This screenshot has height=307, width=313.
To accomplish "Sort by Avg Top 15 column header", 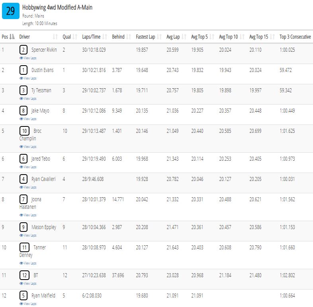I will coord(258,37).
